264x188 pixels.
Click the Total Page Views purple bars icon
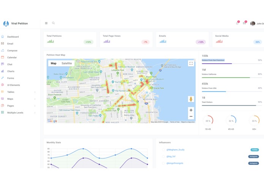107,41
